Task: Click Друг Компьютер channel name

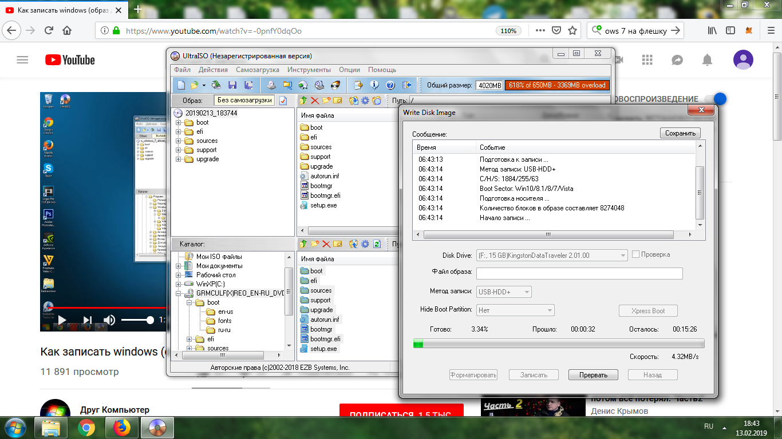Action: (x=114, y=410)
